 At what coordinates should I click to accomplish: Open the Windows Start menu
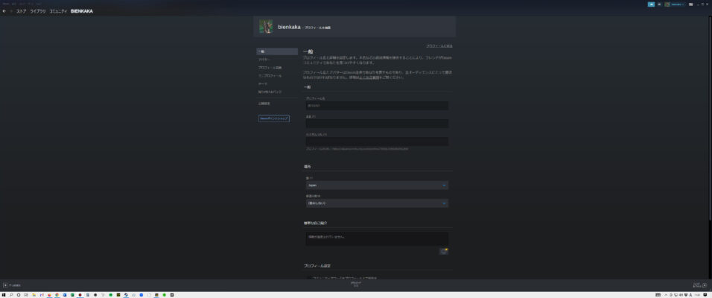[4, 295]
